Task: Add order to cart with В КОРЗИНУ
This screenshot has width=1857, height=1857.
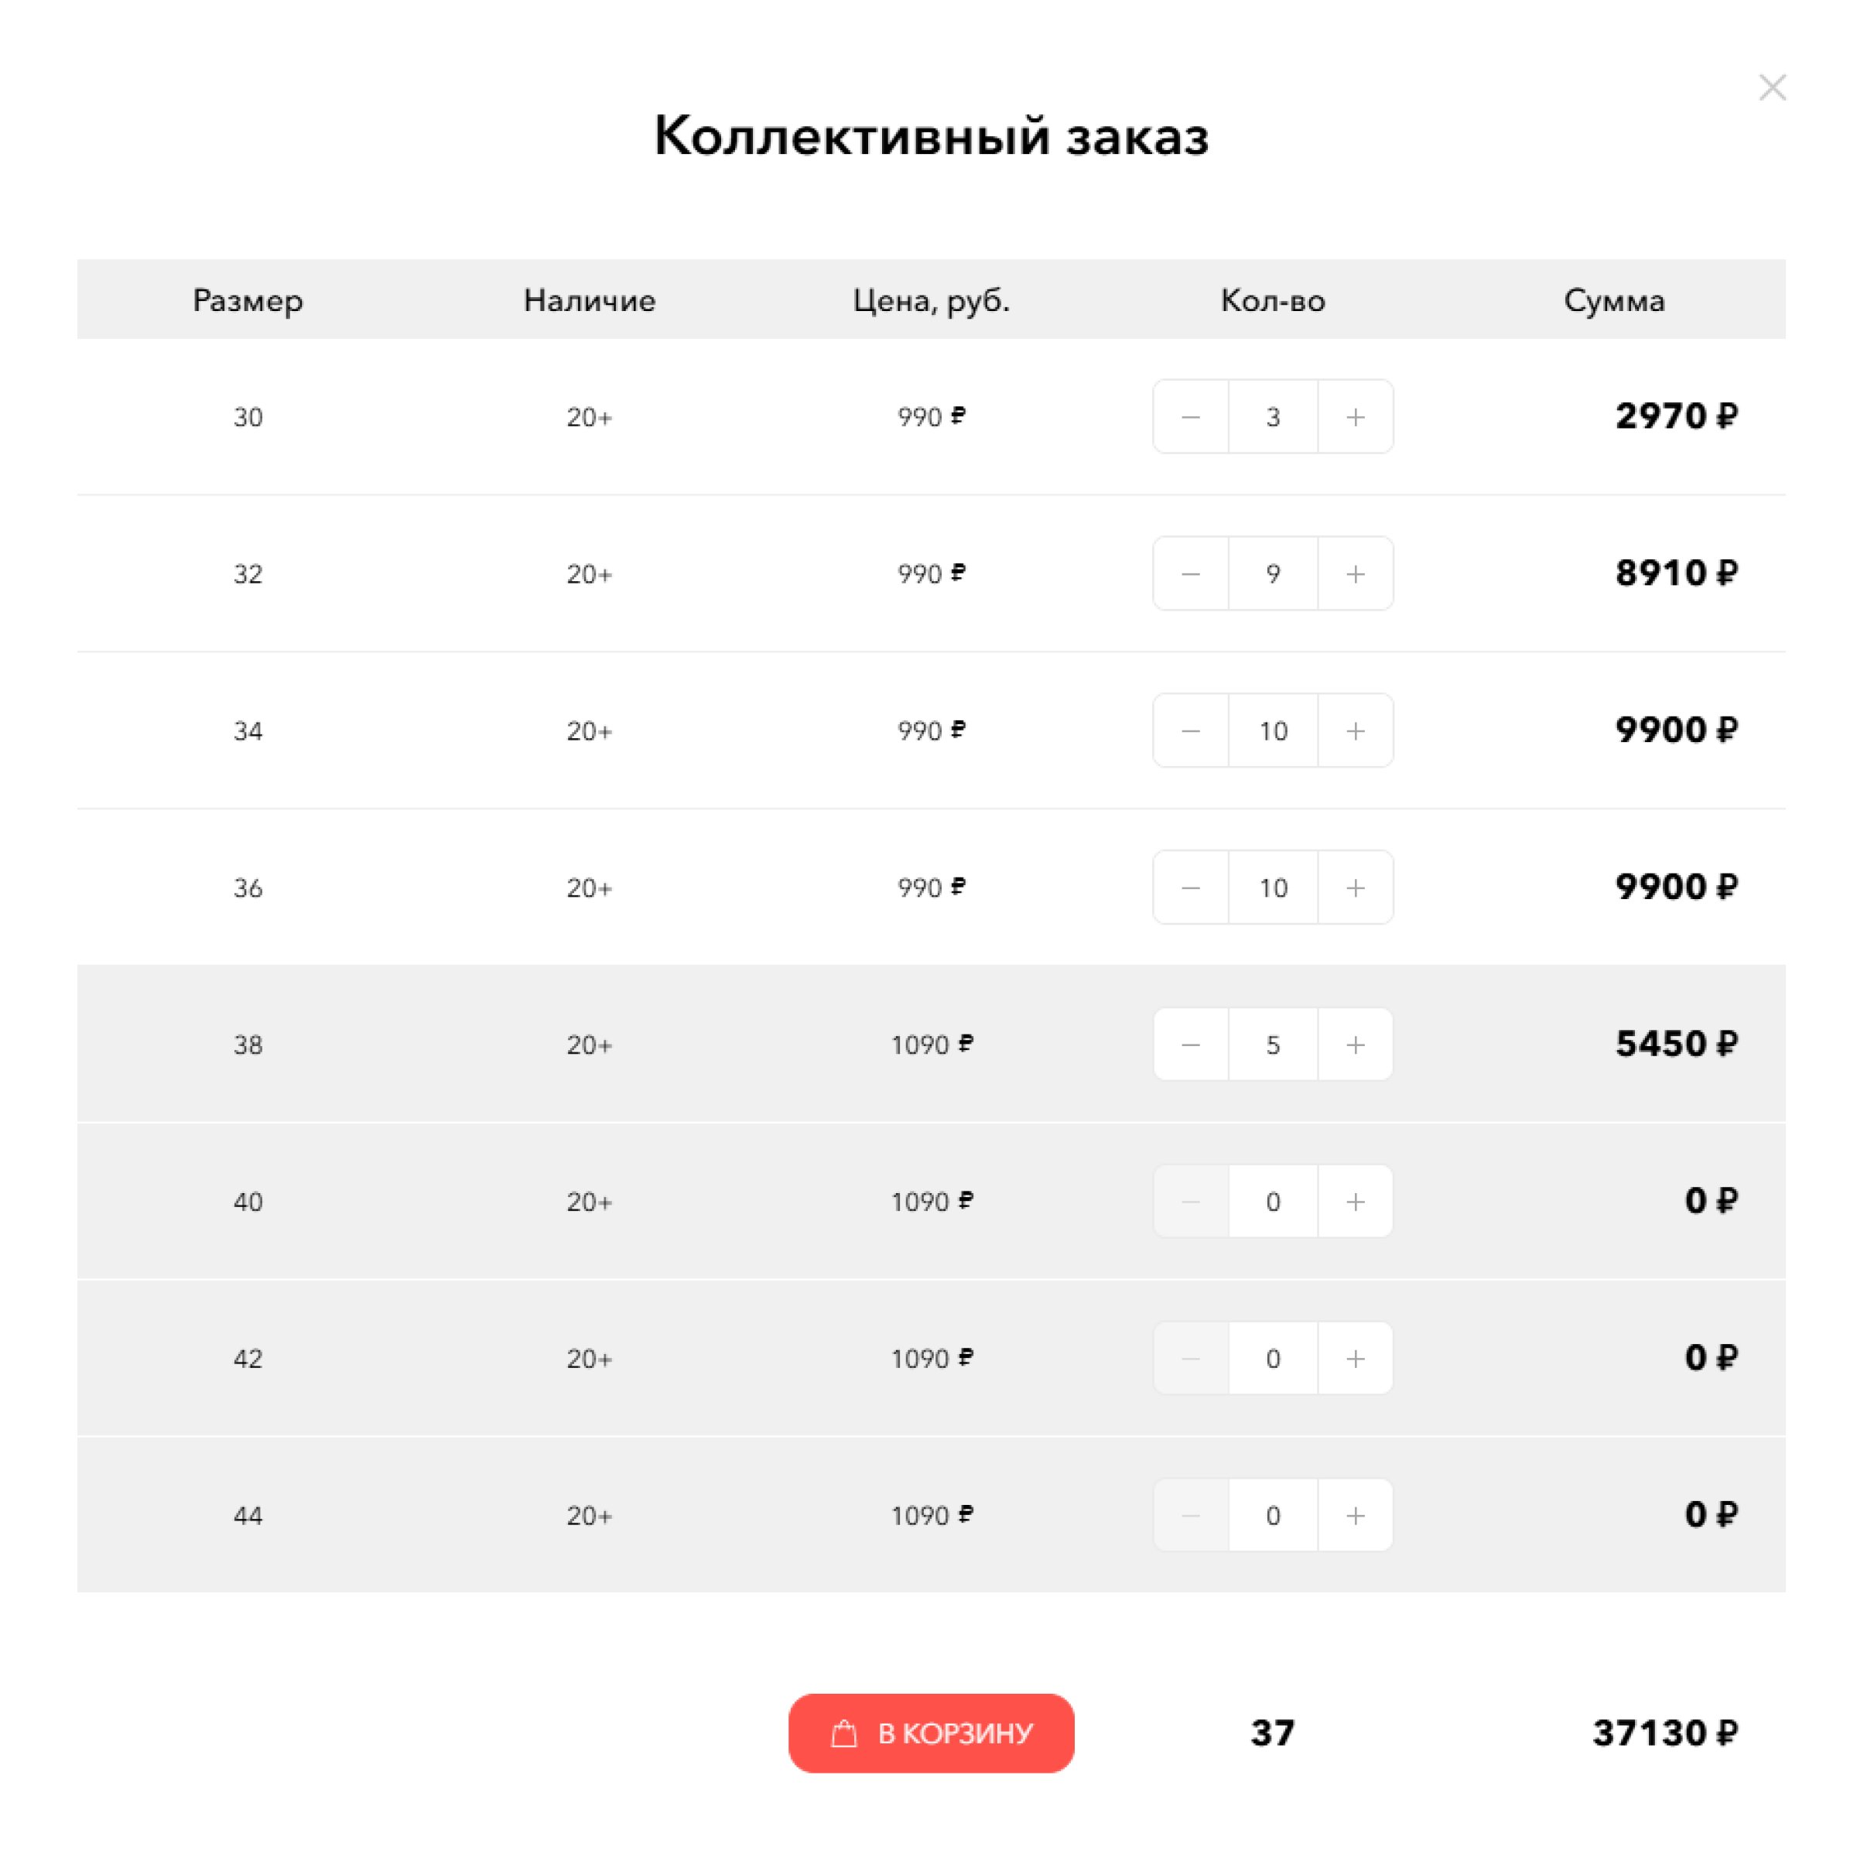Action: 930,1733
